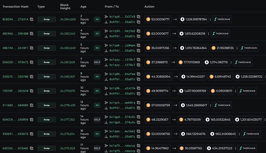
Task: Click THORCHAIN badge in first row
Action: pos(222,19)
